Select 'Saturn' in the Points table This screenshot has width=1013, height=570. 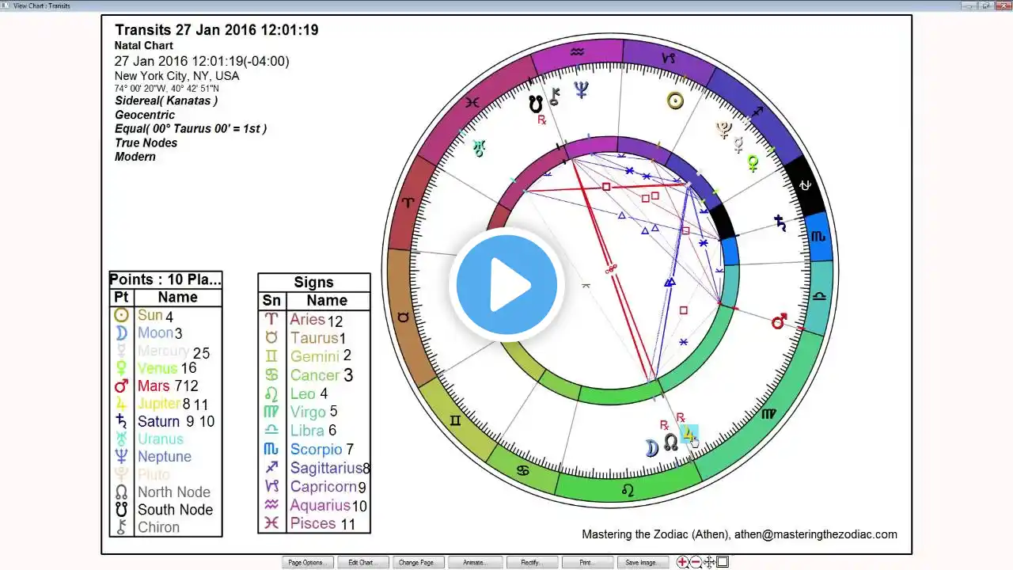158,421
